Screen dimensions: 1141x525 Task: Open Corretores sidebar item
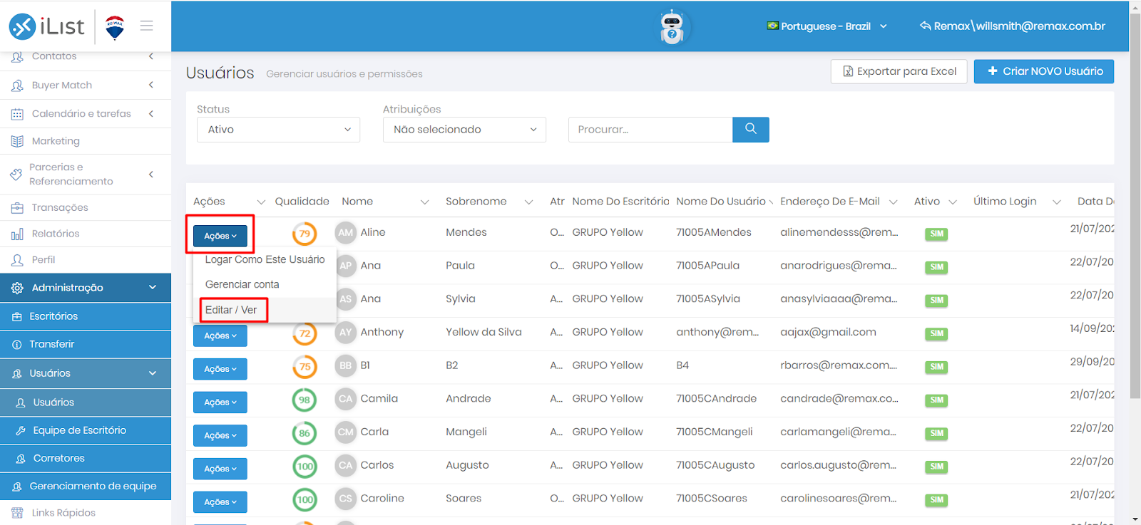tap(86, 458)
